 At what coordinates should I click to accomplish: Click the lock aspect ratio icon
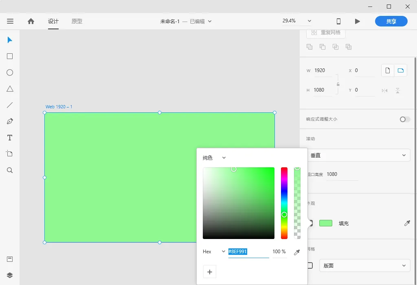[338, 84]
